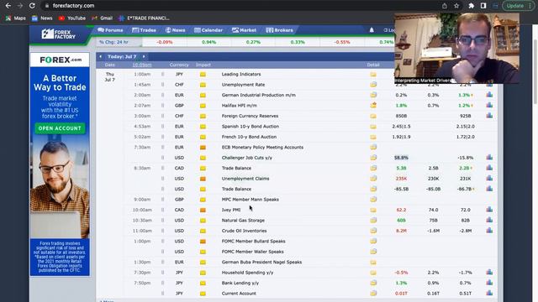
Task: Click the time column header link
Action: (x=142, y=65)
